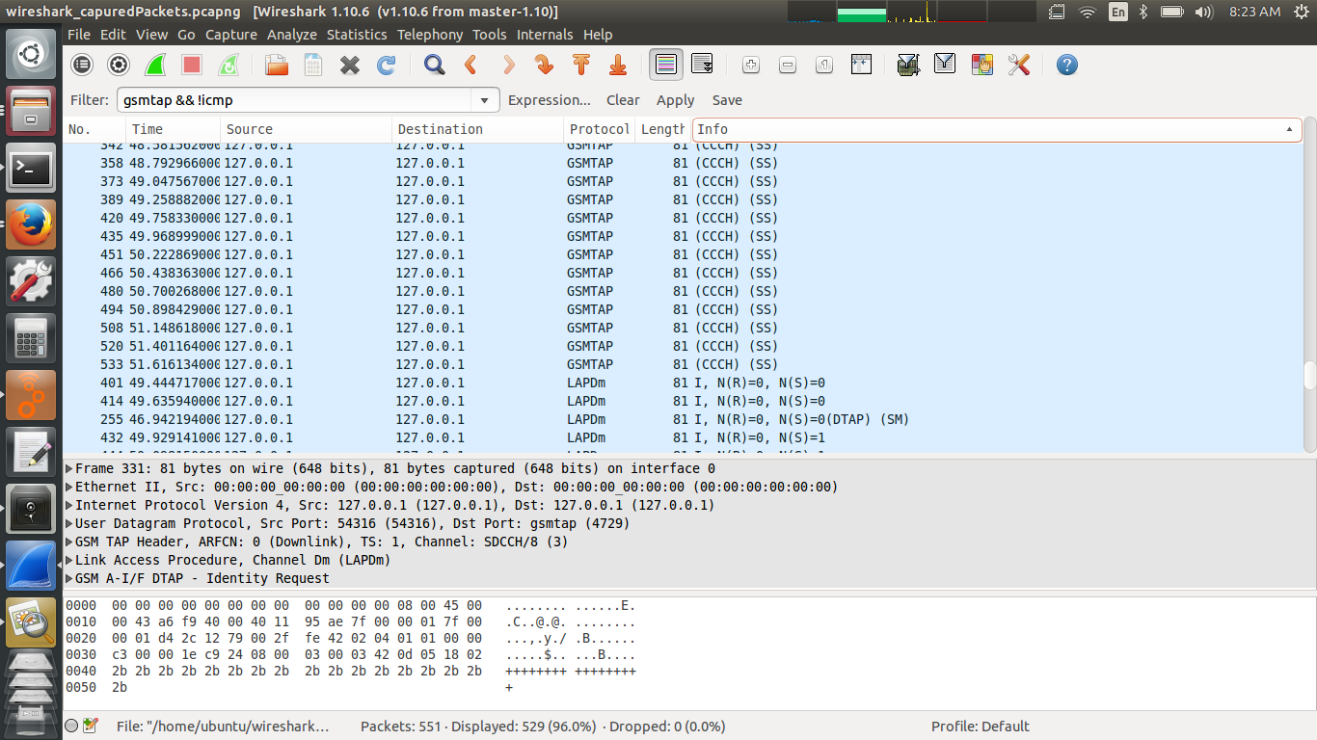This screenshot has height=740, width=1317.
Task: Expand the Frame 331 tree row
Action: click(x=69, y=468)
